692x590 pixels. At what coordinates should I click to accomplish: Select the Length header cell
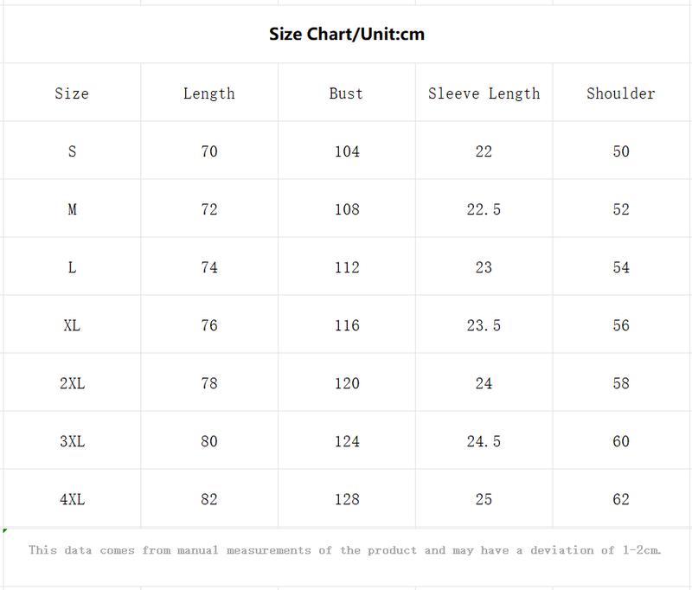coord(209,93)
